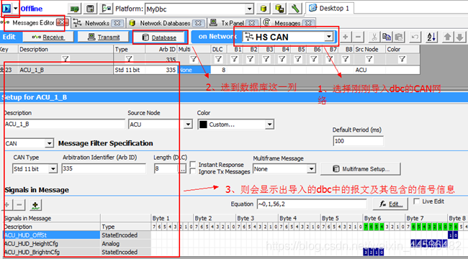Click the blue Start/Go online play icon
Image resolution: width=468 pixels, height=259 pixels.
[6, 9]
